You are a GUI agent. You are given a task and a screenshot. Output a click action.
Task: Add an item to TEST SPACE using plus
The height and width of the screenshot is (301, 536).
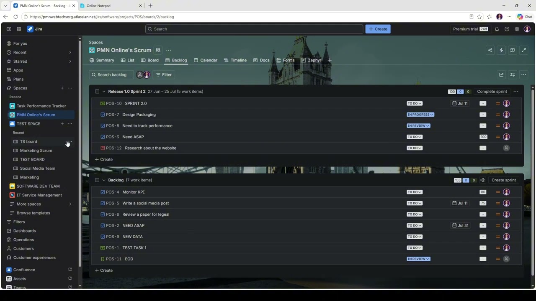(62, 124)
